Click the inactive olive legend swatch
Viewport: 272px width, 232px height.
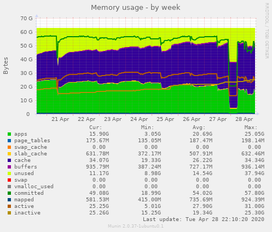tap(9, 213)
